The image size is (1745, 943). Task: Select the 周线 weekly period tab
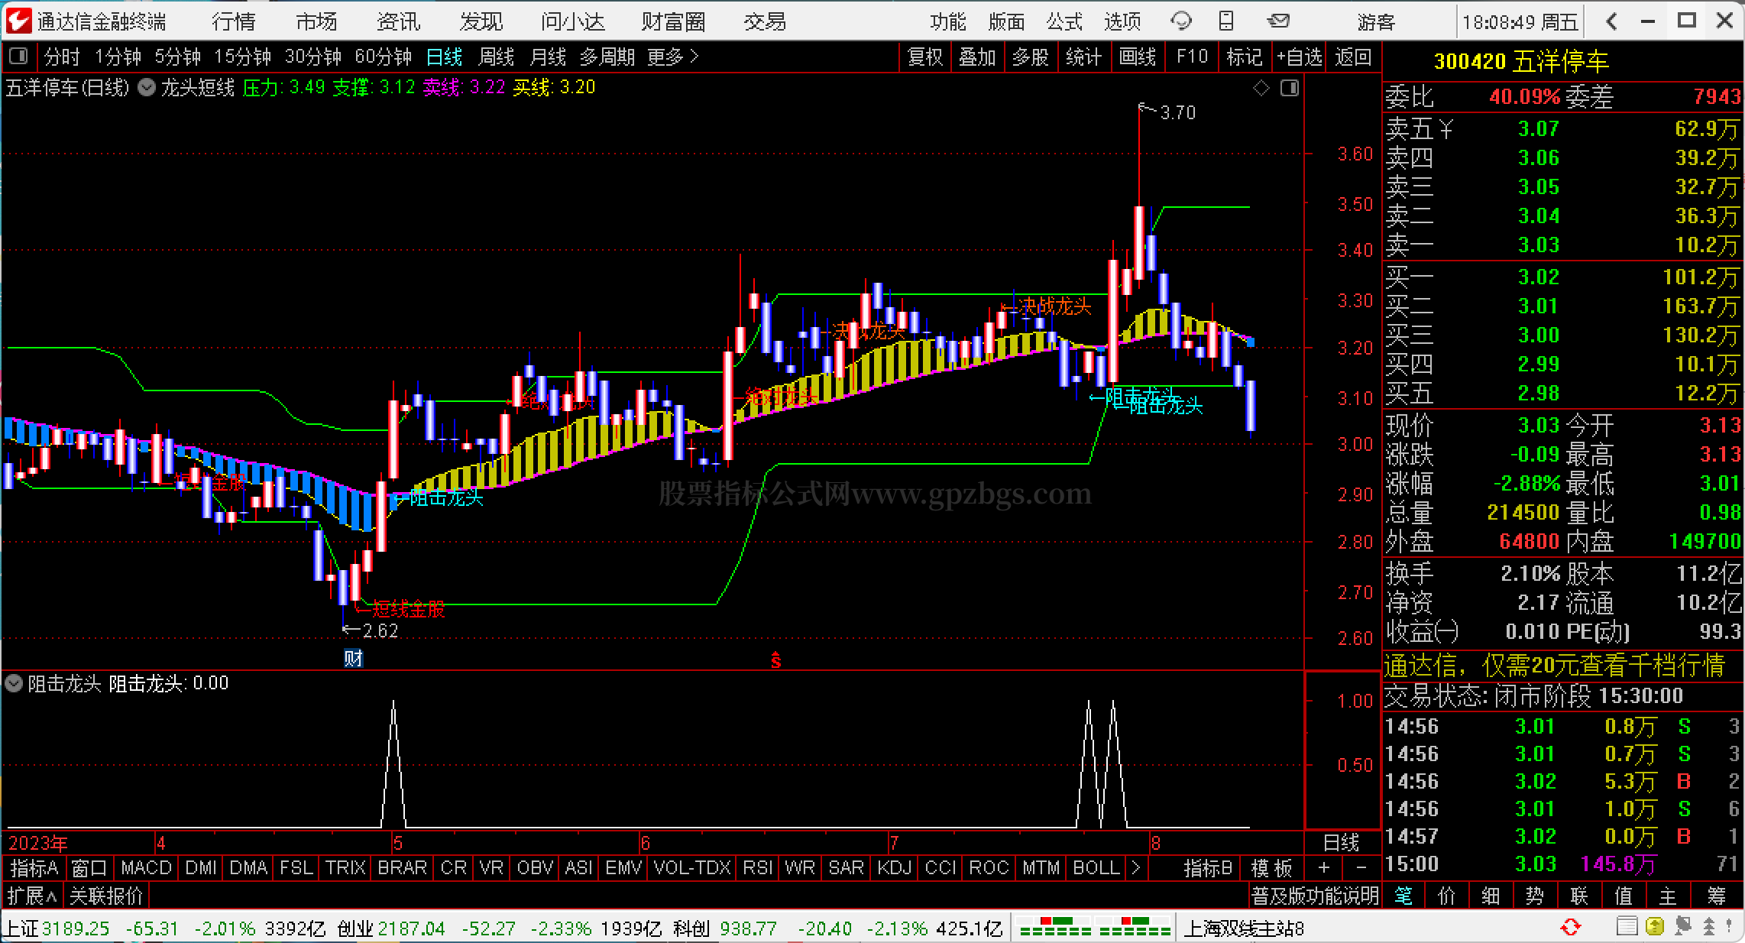tap(496, 57)
